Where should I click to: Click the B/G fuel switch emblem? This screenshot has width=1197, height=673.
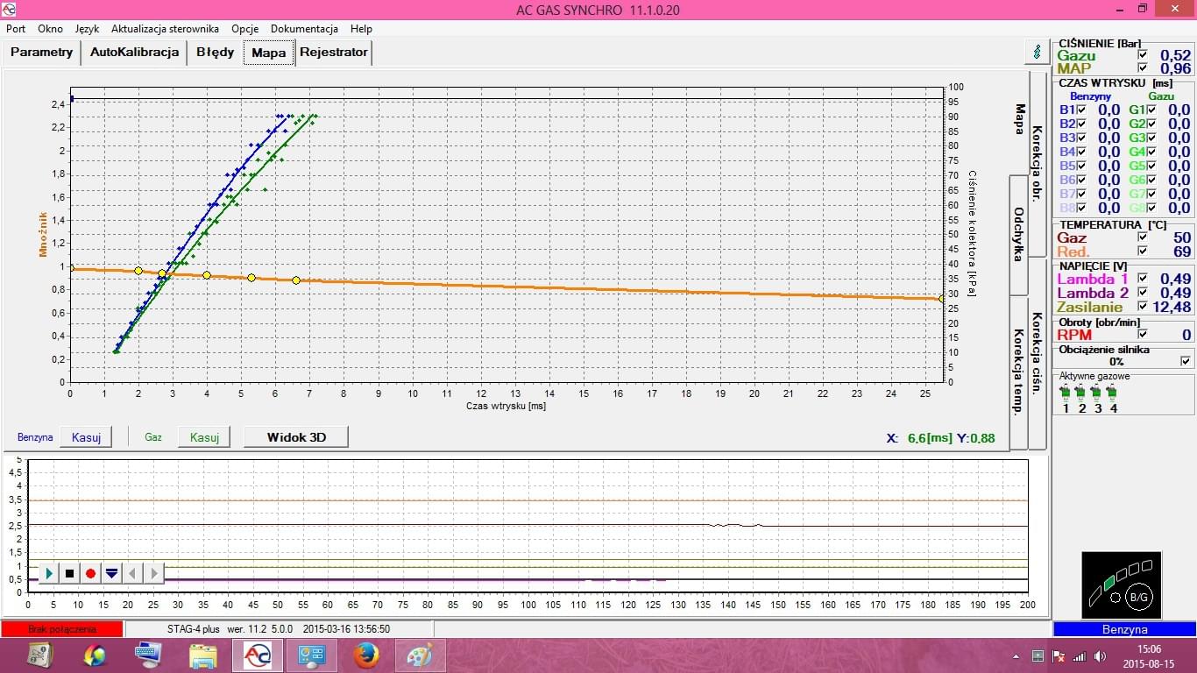(1138, 598)
